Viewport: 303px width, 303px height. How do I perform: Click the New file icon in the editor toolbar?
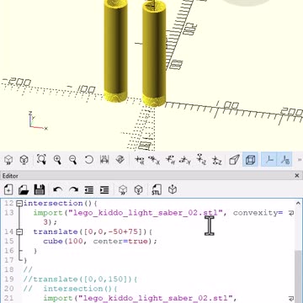[8, 190]
